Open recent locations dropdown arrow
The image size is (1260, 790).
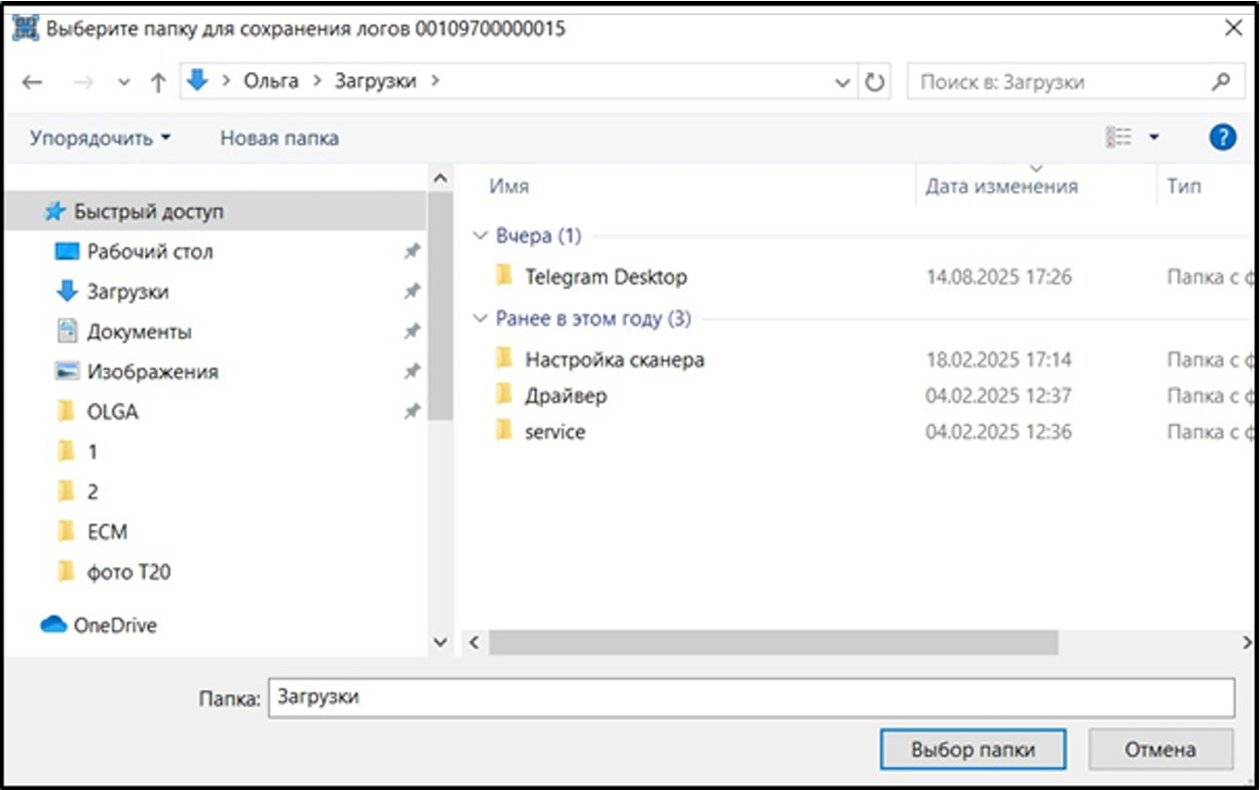(124, 83)
